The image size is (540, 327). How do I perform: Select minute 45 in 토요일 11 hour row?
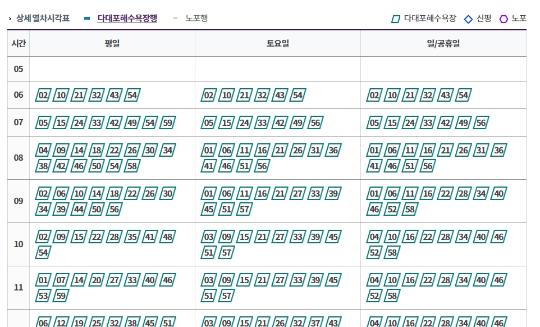click(x=333, y=280)
